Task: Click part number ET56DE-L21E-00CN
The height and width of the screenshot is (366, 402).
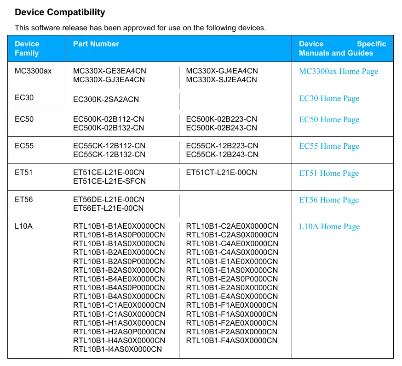Action: click(x=109, y=199)
